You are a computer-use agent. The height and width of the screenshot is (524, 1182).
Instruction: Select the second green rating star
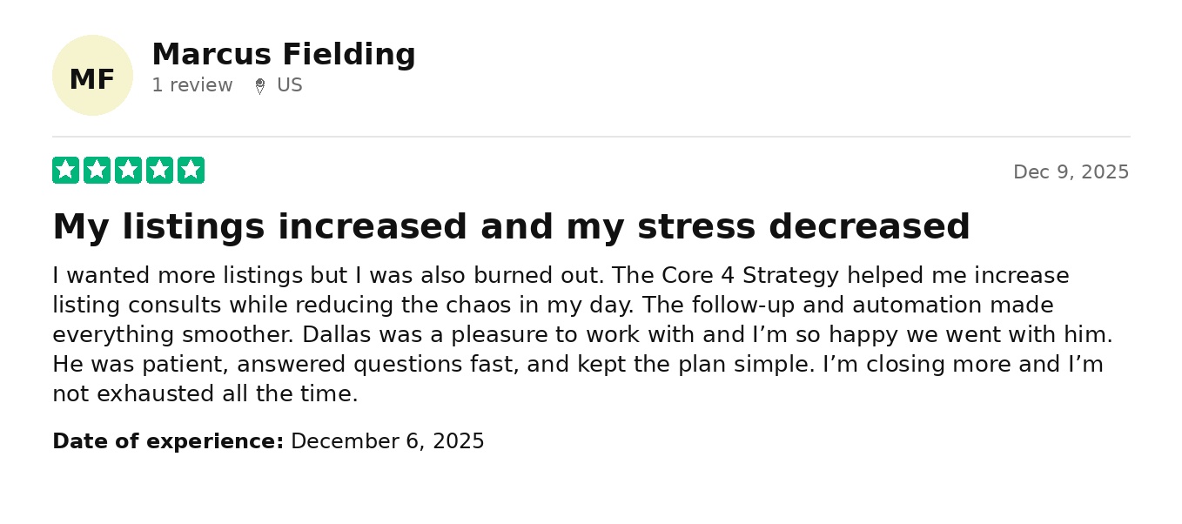(97, 170)
